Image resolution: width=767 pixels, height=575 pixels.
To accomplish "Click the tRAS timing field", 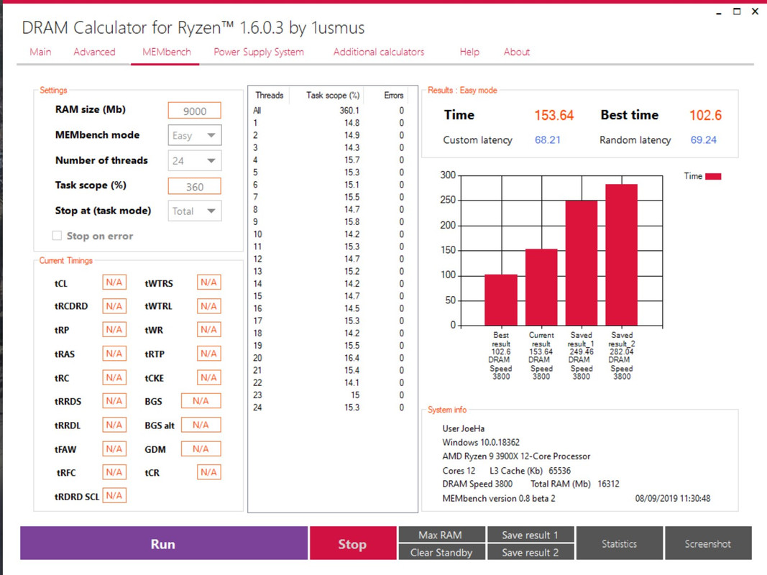I will pyautogui.click(x=114, y=354).
